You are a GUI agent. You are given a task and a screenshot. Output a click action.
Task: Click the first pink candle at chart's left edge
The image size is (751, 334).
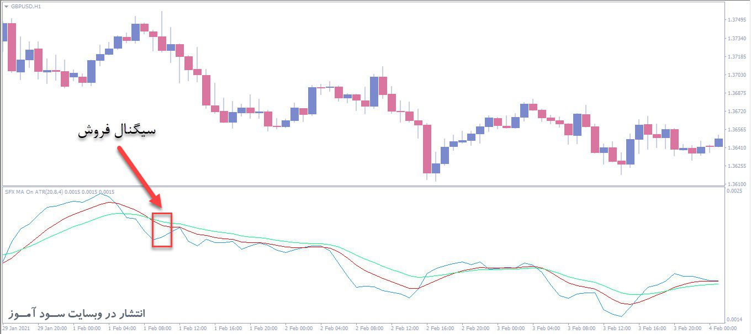coord(12,47)
